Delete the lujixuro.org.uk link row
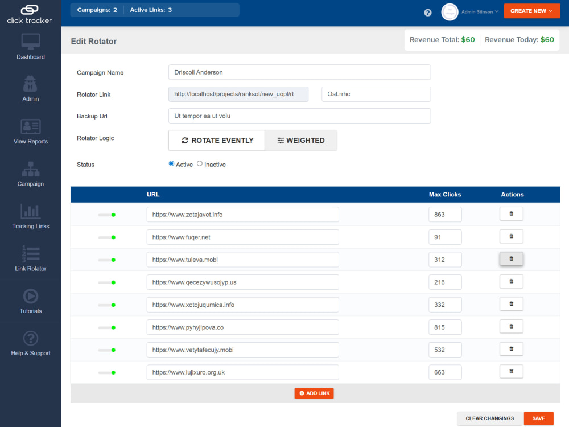Image resolution: width=569 pixels, height=427 pixels. (x=512, y=371)
